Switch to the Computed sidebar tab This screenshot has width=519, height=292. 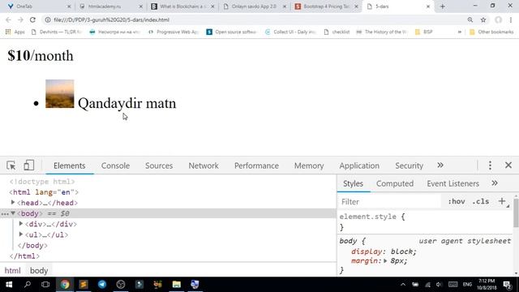(395, 183)
